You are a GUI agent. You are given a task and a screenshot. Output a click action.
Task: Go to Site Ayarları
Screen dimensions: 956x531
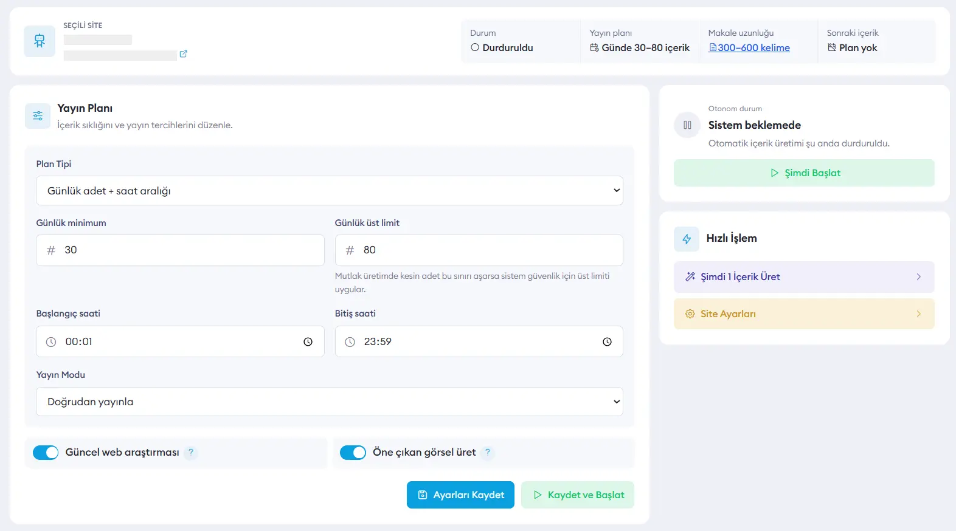coord(804,314)
